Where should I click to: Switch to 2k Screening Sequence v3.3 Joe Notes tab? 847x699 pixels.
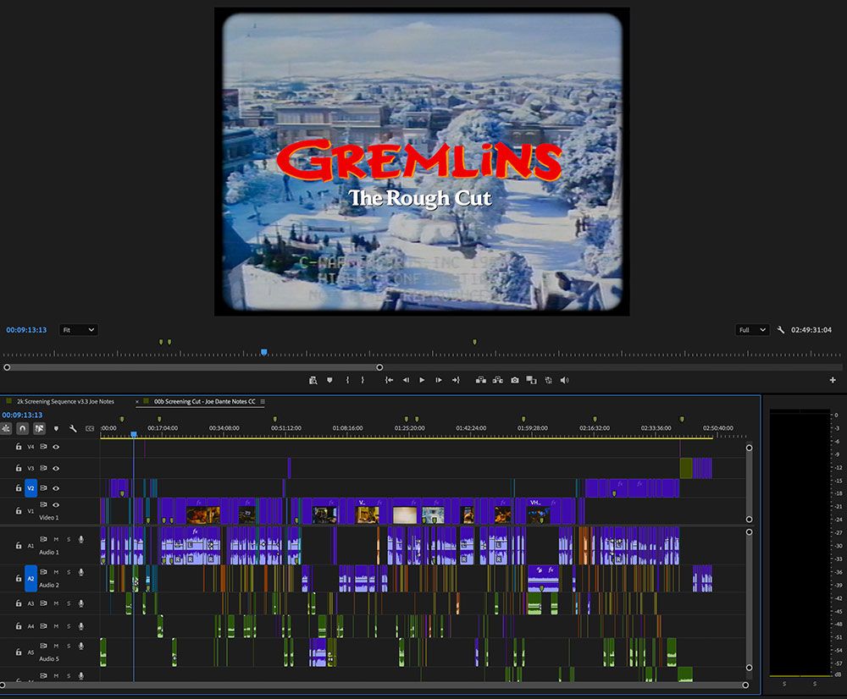coord(65,402)
